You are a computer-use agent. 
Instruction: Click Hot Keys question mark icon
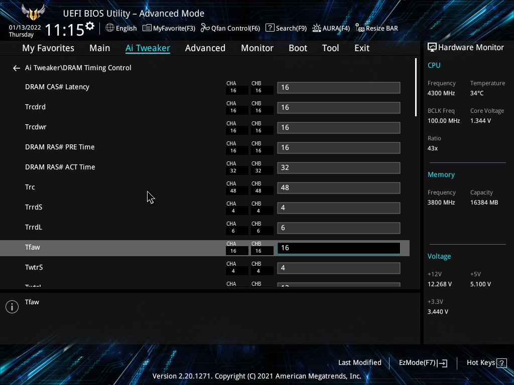(x=501, y=363)
